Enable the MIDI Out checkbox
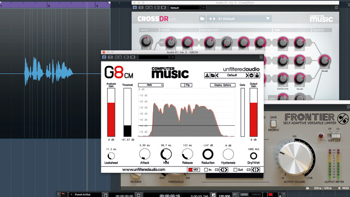Viewport: 350px width, 197px height. (x=235, y=170)
